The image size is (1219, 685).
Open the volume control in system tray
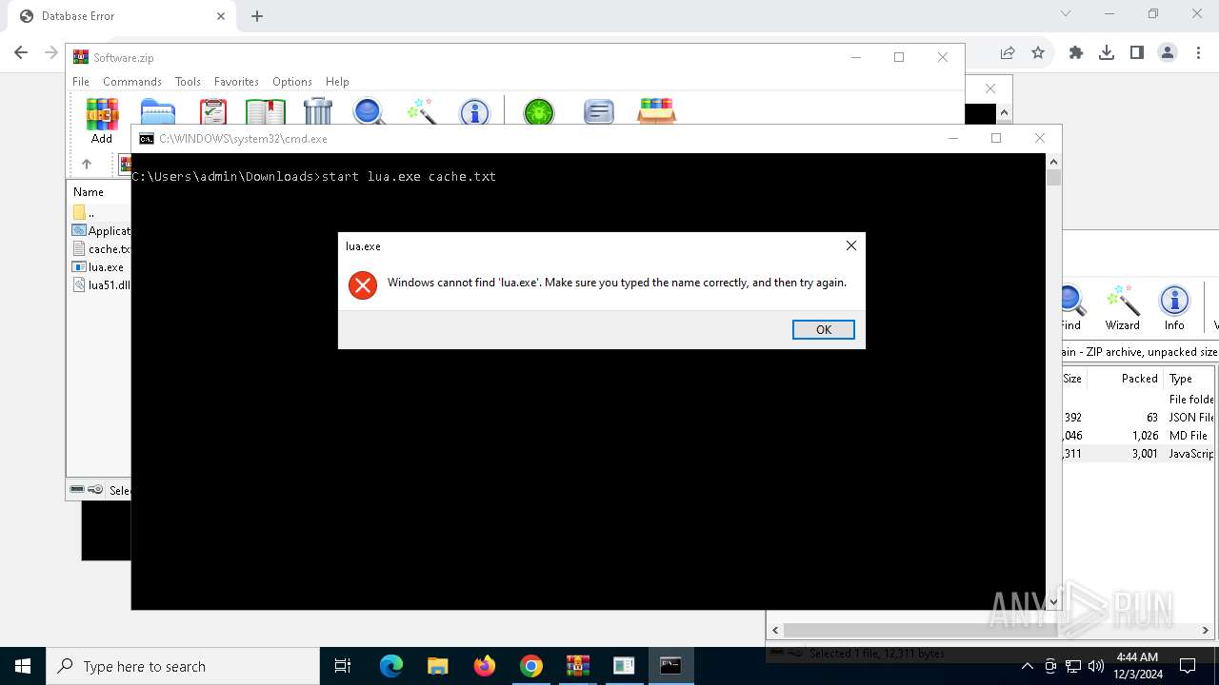(x=1096, y=666)
